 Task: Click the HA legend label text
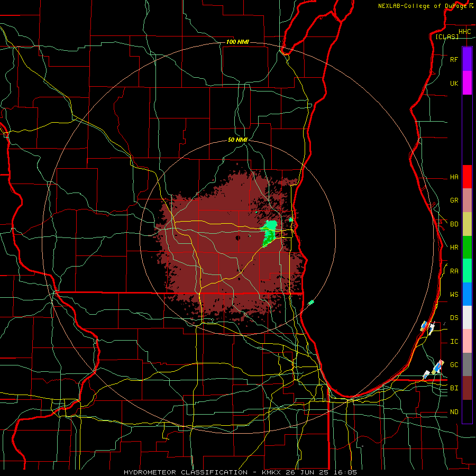(454, 177)
